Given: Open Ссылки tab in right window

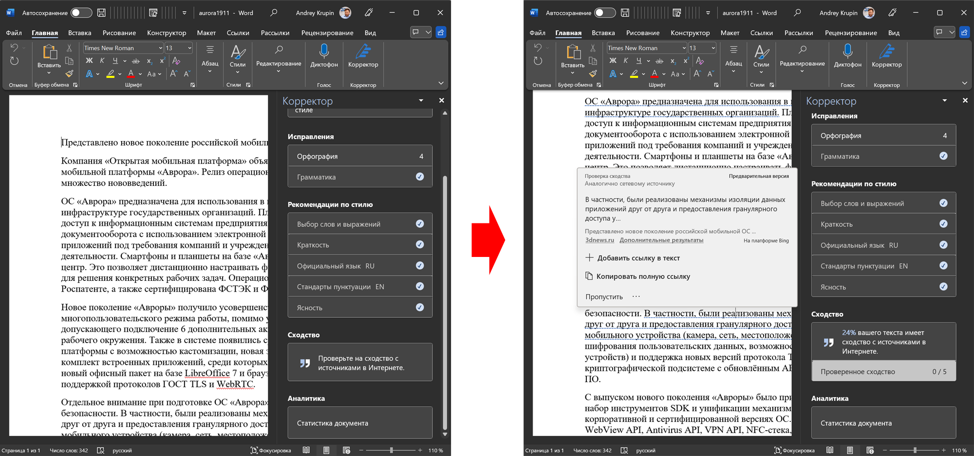Looking at the screenshot, I should 761,33.
